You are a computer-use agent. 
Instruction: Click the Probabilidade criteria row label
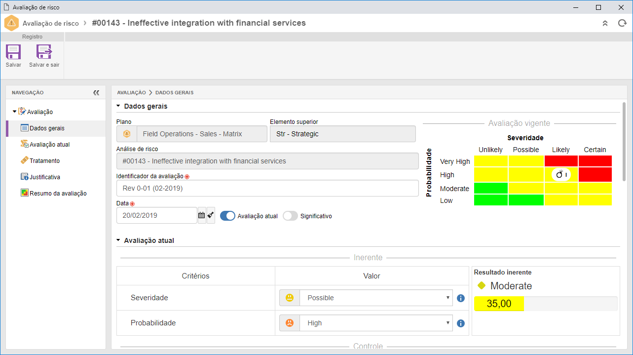pyautogui.click(x=153, y=323)
